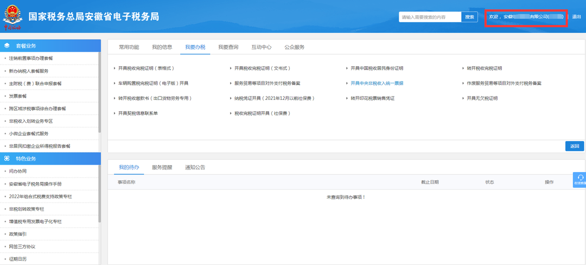Click the site title 国家税务总局安徽省电子税务局

pos(94,17)
